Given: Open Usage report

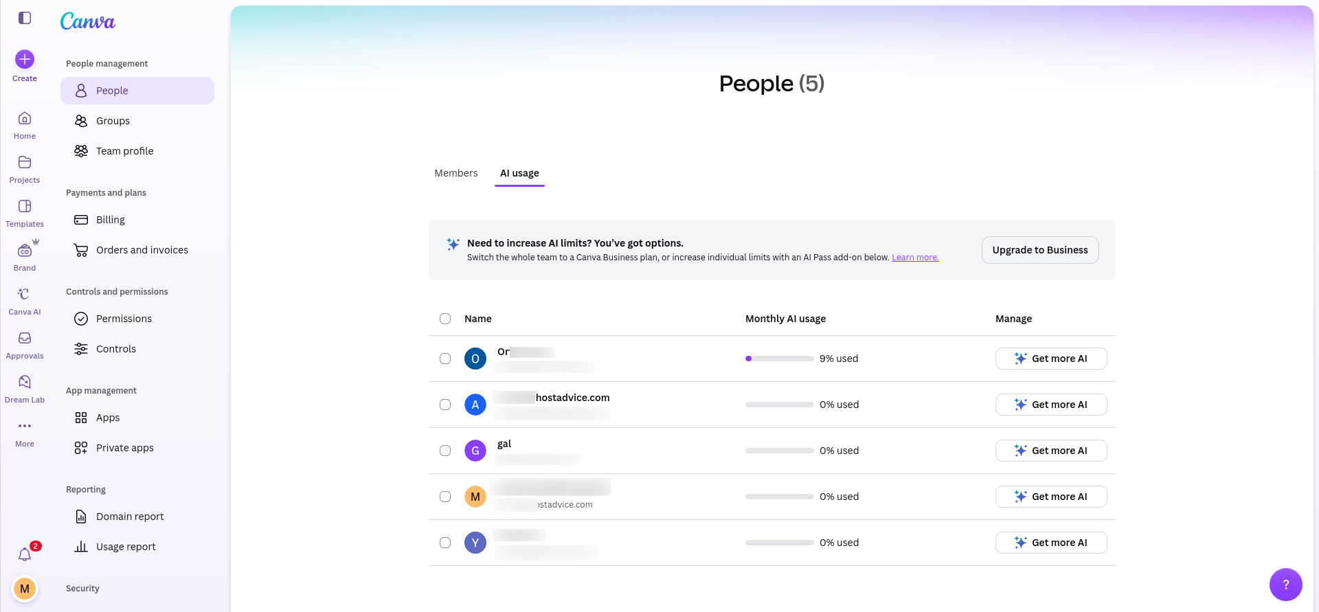Looking at the screenshot, I should pyautogui.click(x=137, y=547).
